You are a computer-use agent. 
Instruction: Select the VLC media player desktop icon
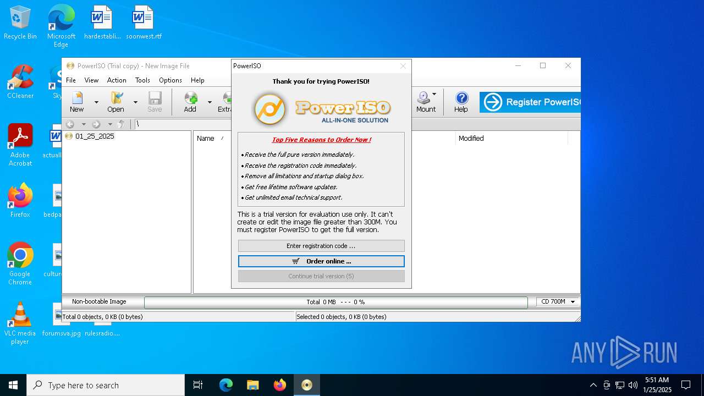click(x=20, y=323)
